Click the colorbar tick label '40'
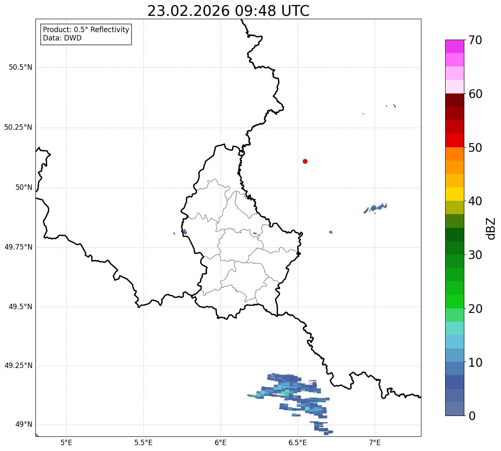The image size is (501, 451). pyautogui.click(x=475, y=201)
